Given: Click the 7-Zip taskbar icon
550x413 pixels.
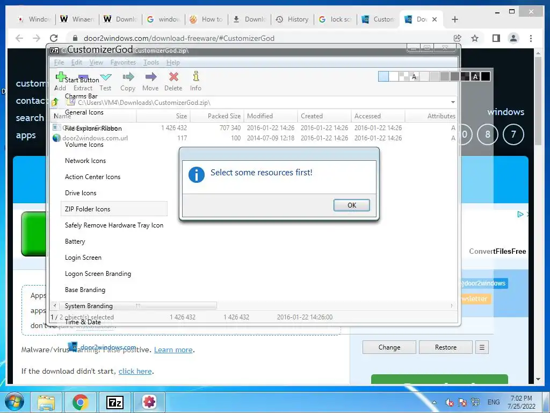Looking at the screenshot, I should [115, 402].
